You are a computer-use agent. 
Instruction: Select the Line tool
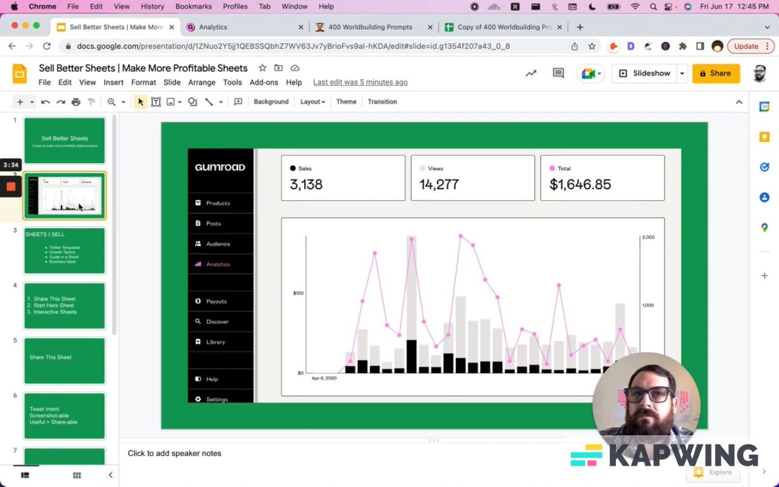209,102
